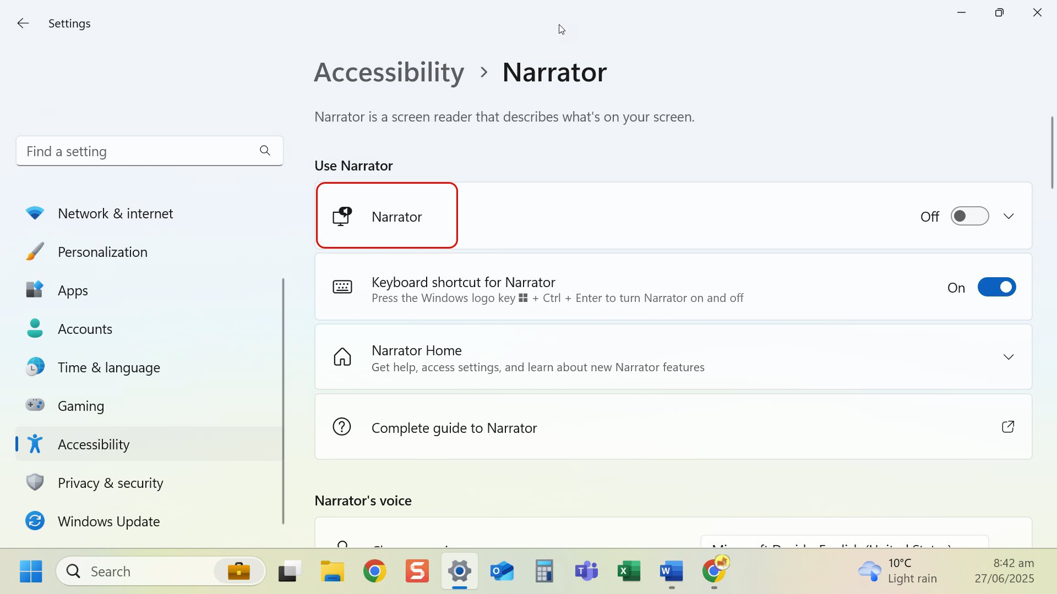This screenshot has width=1057, height=594.
Task: Open Excel from the taskbar
Action: coord(629,571)
